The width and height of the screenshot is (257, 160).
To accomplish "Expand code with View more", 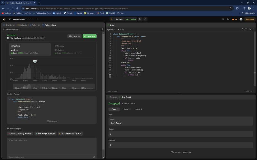I will pyautogui.click(x=52, y=121).
